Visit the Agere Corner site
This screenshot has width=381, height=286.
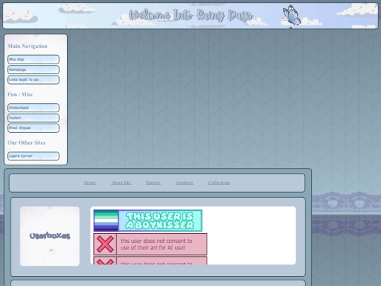tap(33, 156)
